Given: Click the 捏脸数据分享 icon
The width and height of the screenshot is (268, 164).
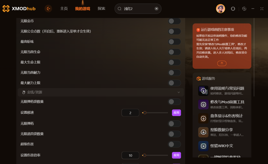Looking at the screenshot, I should click(x=203, y=132).
